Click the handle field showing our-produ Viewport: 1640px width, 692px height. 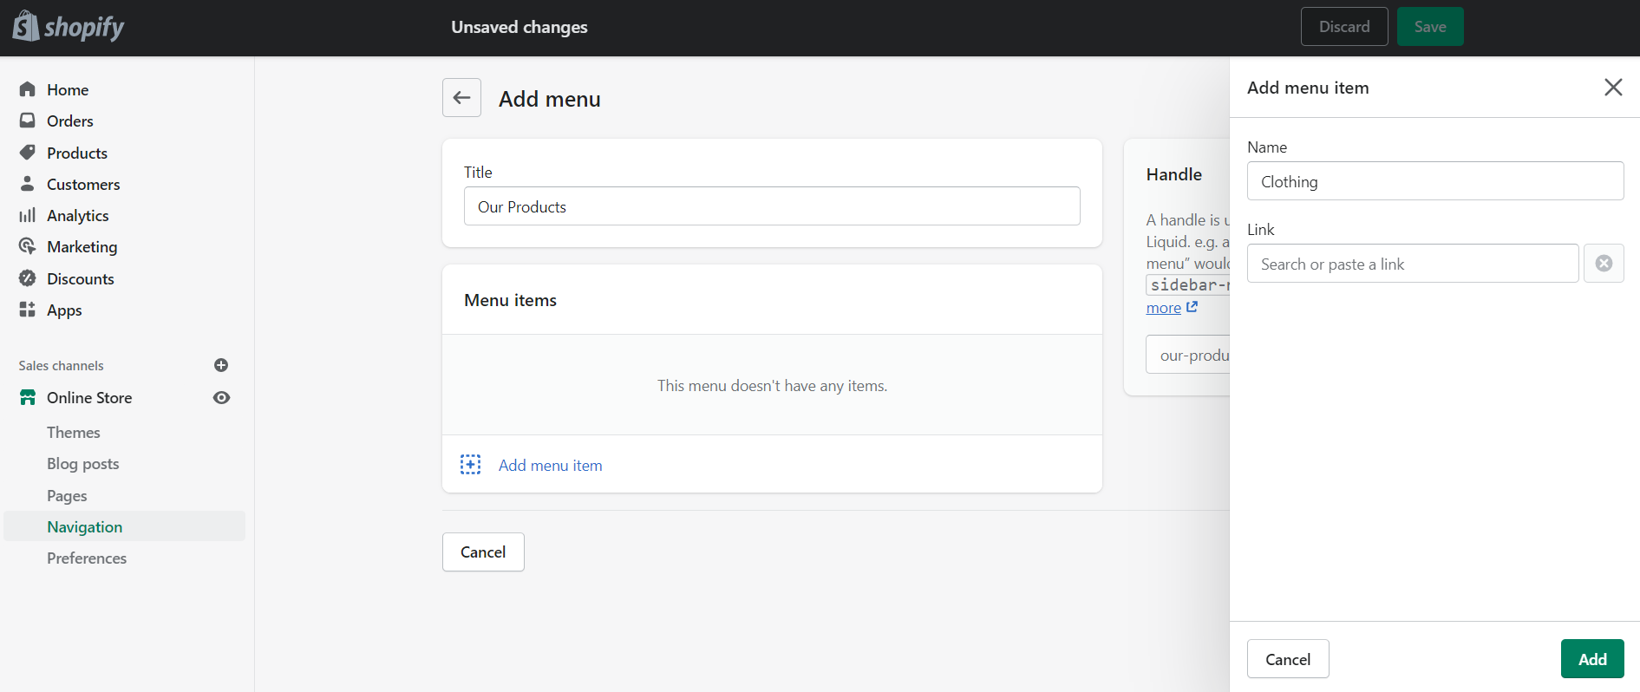tap(1187, 354)
